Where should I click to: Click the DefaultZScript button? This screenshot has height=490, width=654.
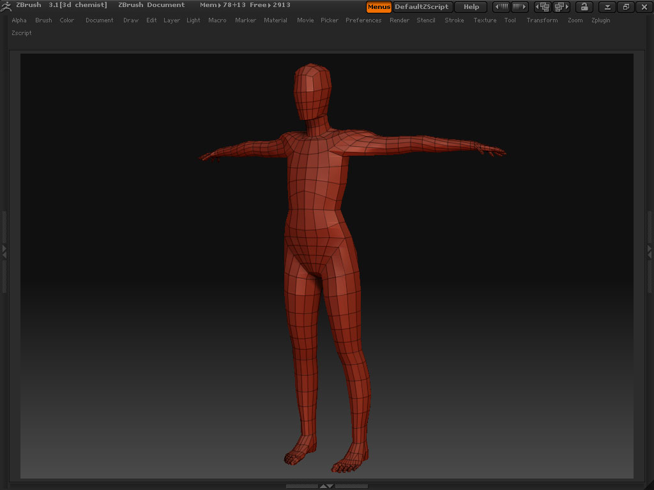point(422,6)
